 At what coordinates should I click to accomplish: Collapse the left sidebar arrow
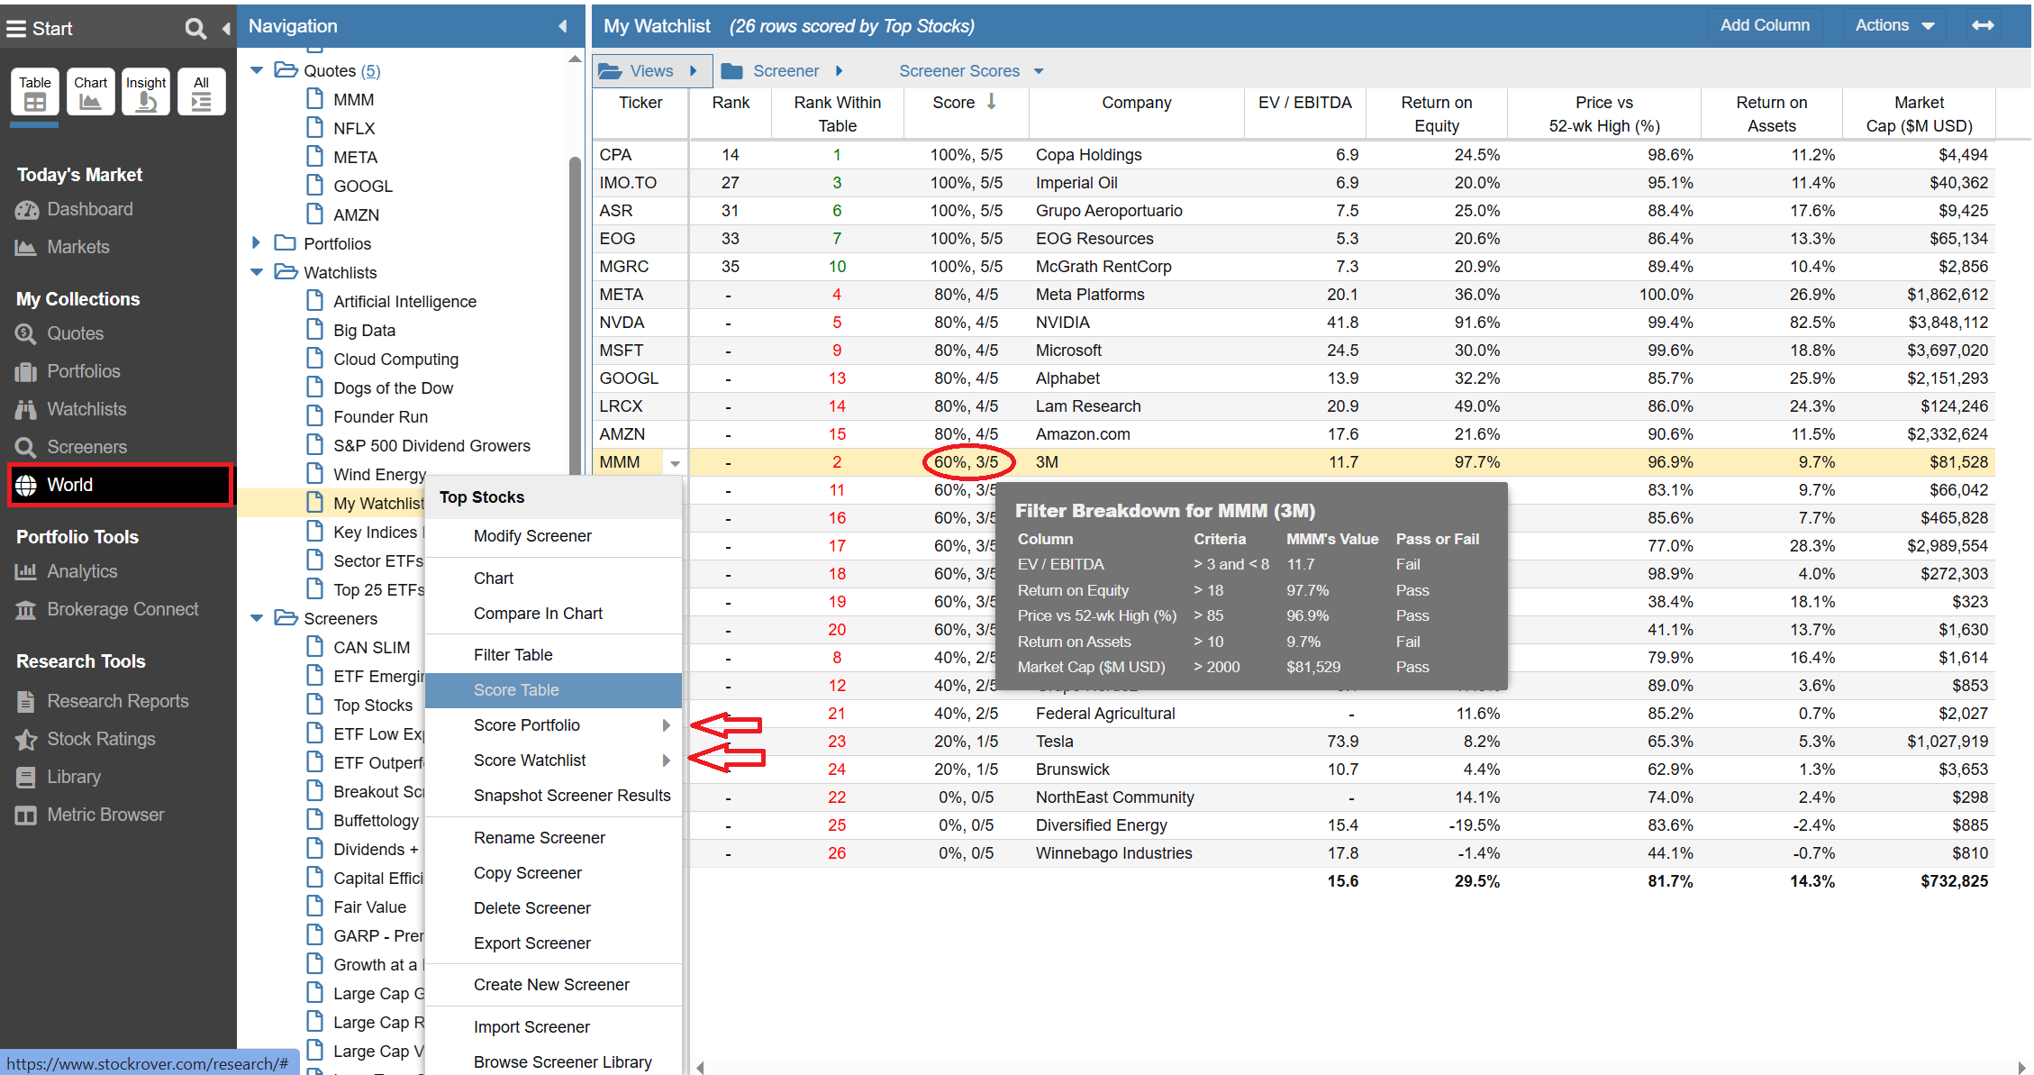[x=225, y=29]
